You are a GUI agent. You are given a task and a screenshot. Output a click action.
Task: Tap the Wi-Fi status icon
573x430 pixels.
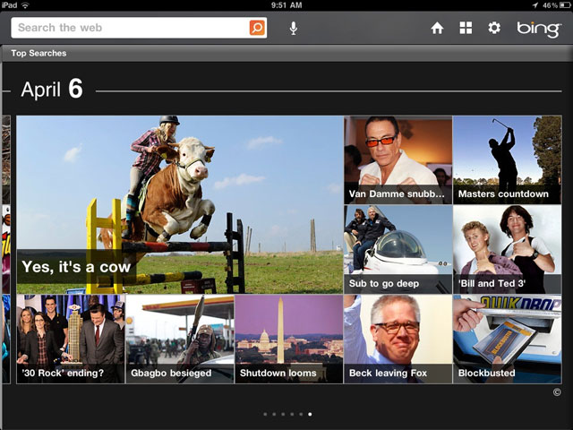coord(25,5)
